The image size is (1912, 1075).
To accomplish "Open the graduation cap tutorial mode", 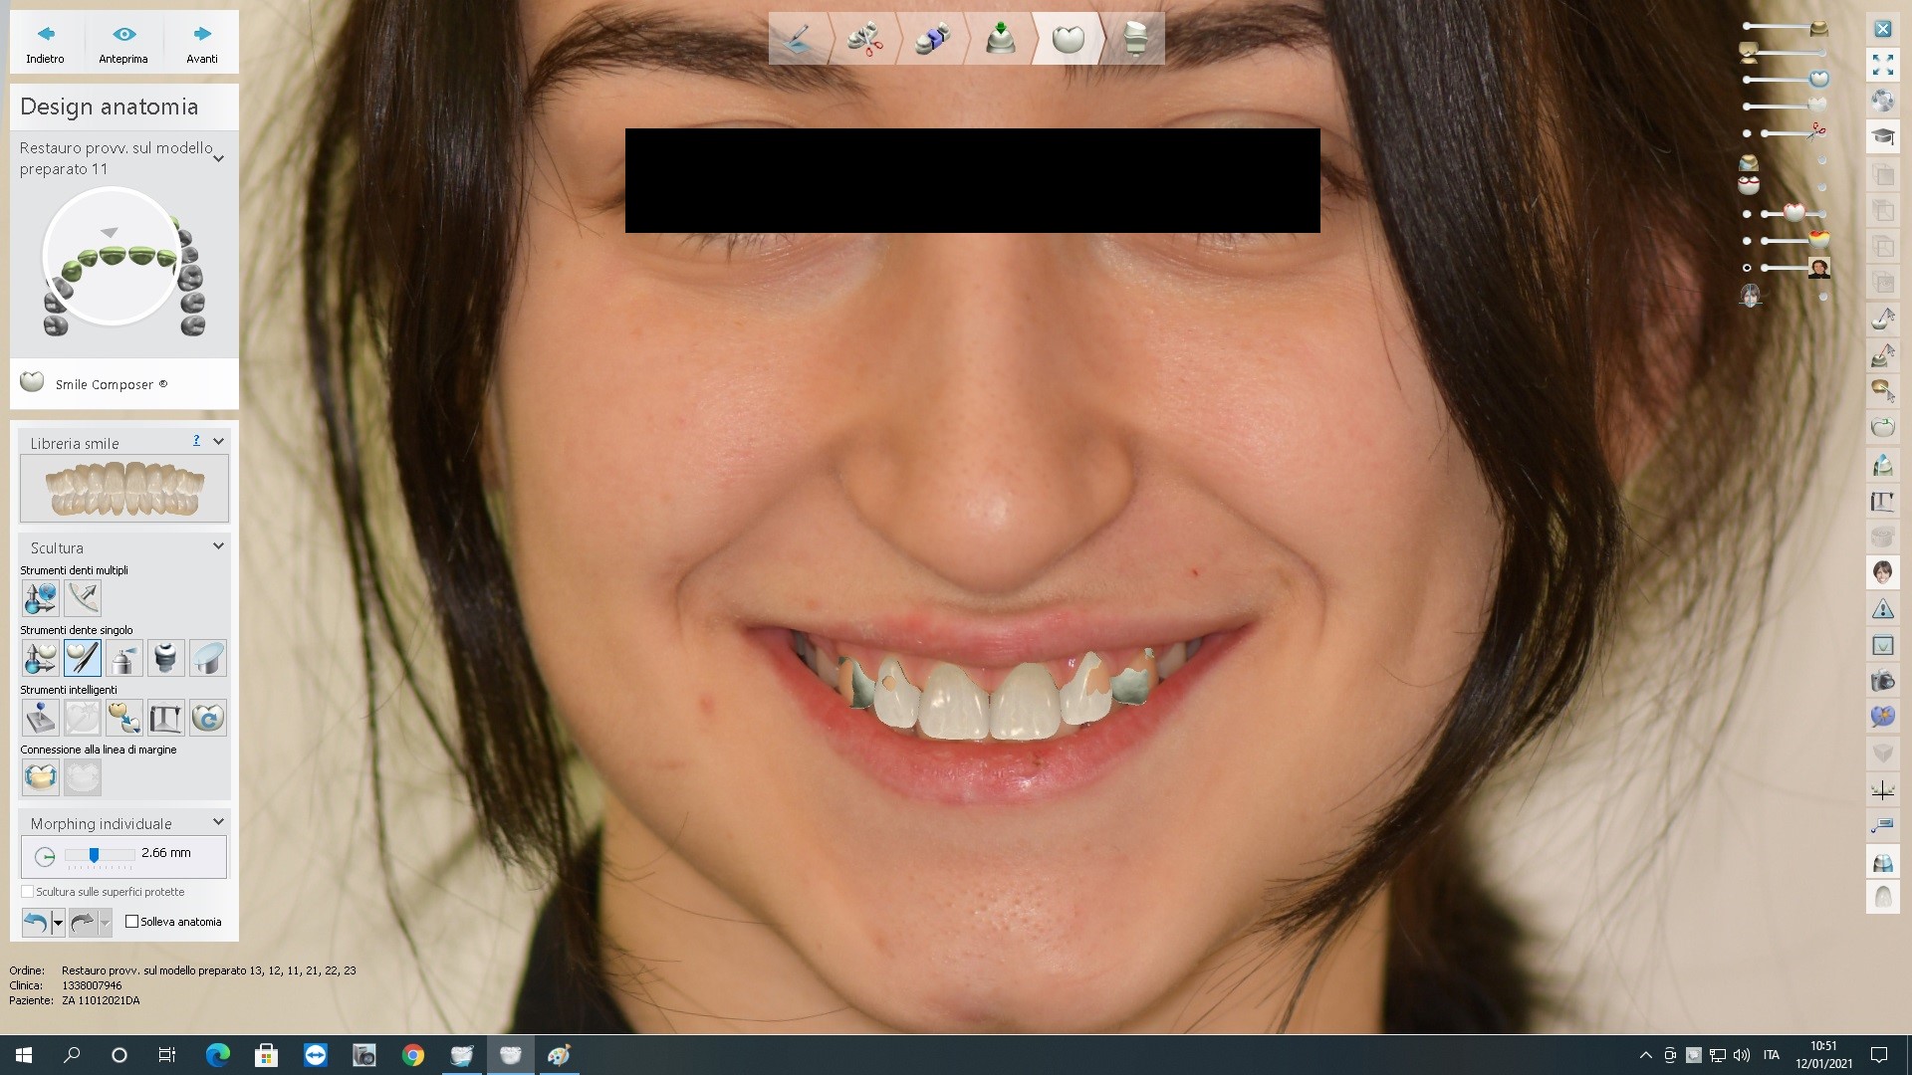I will tap(1882, 136).
